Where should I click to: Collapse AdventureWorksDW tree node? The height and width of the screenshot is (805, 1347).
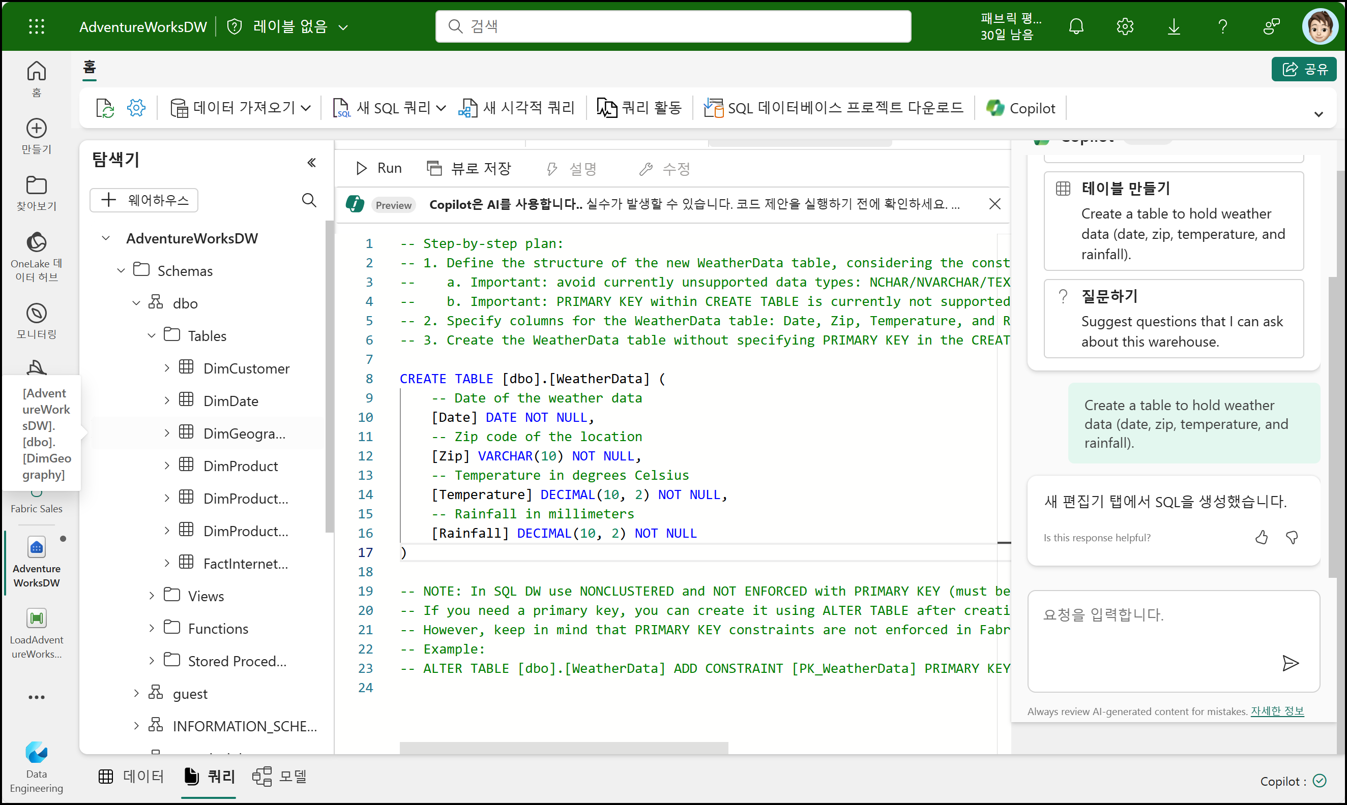(106, 238)
